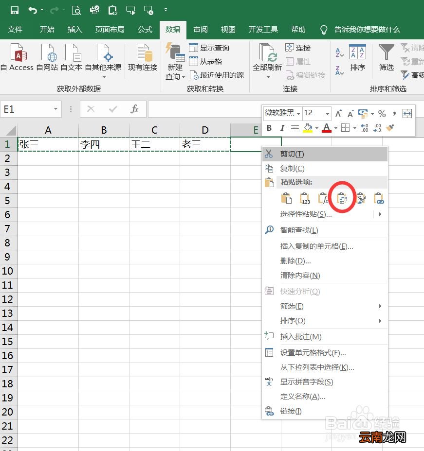Open the 排序 sort dialog
The height and width of the screenshot is (451, 424).
[x=357, y=57]
